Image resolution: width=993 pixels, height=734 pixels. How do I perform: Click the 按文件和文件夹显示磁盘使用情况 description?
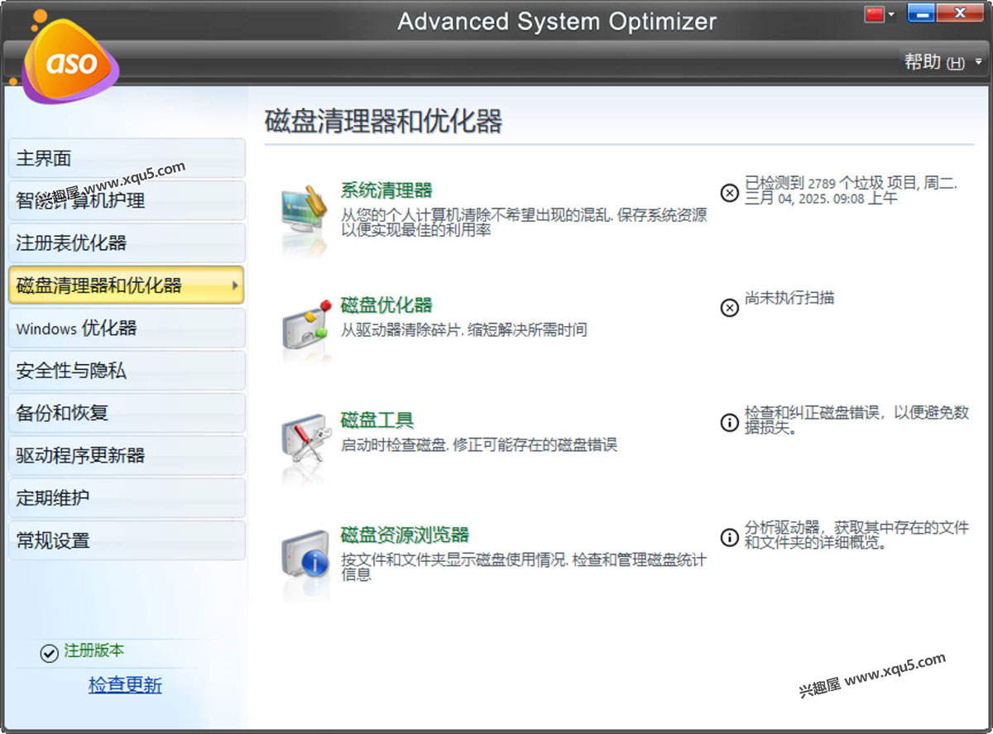tap(524, 567)
